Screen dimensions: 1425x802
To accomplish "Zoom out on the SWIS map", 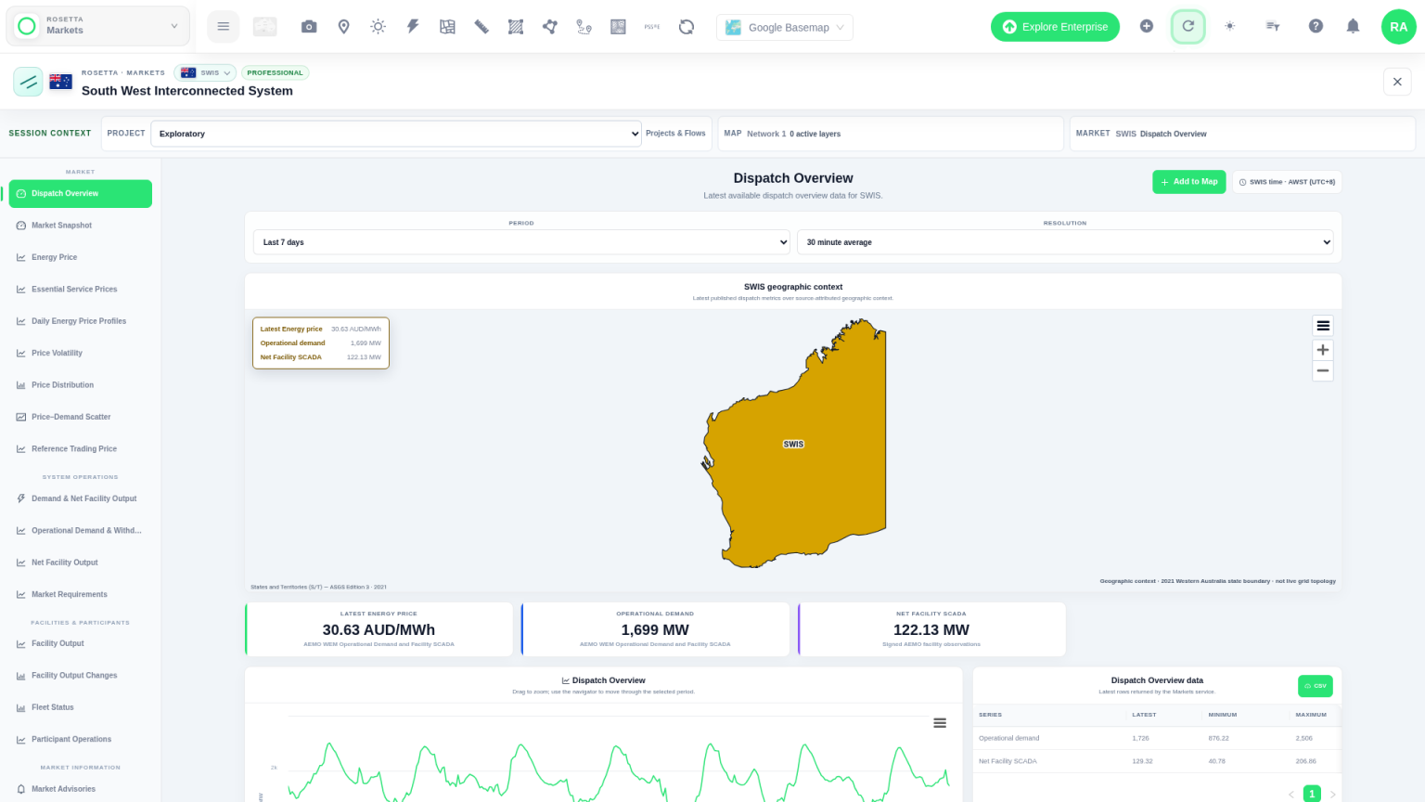I will tap(1323, 370).
